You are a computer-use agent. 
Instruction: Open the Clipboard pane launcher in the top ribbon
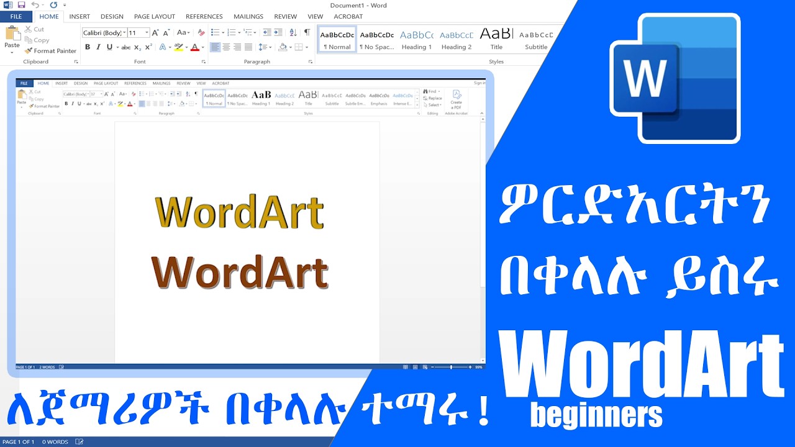tap(76, 62)
